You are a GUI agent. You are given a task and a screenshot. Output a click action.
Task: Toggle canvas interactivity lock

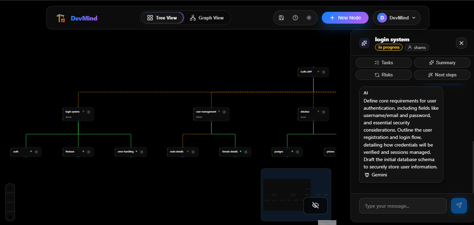coord(10,216)
